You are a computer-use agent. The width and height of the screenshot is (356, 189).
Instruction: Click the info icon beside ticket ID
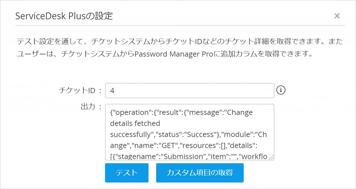pos(281,90)
